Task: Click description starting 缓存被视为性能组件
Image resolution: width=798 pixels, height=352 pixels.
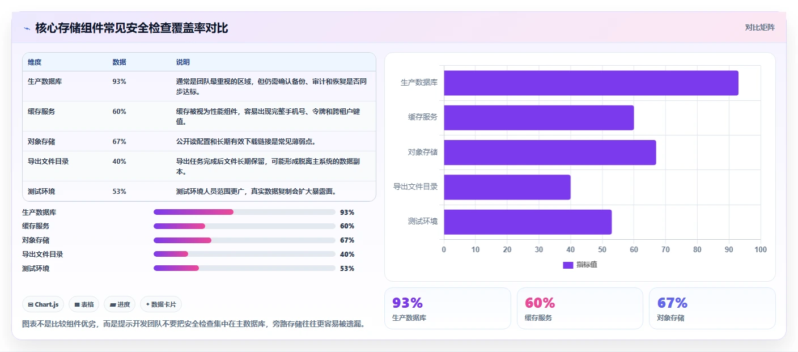Action: coord(268,116)
